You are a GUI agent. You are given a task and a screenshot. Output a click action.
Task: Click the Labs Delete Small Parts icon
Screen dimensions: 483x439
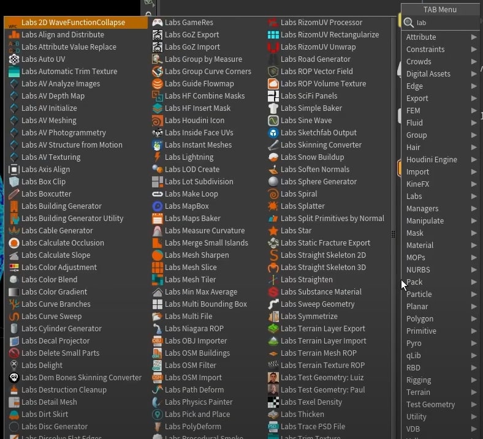[x=14, y=353]
